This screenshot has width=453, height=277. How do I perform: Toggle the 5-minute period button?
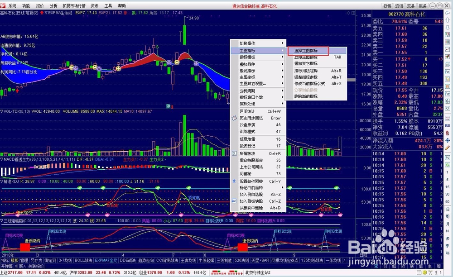pos(448,180)
